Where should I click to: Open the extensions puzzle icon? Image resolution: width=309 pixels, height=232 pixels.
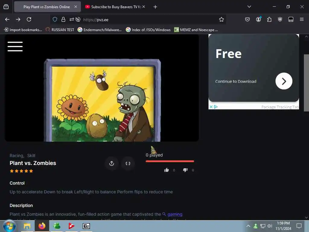269,19
